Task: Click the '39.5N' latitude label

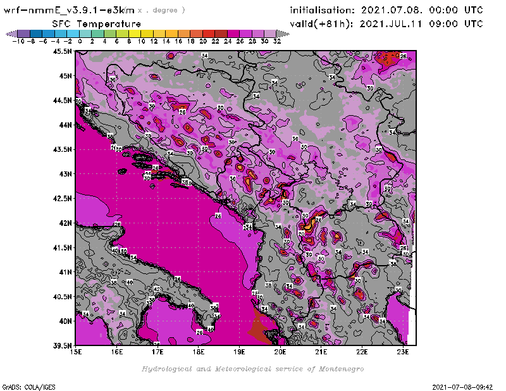Action: [x=63, y=346]
